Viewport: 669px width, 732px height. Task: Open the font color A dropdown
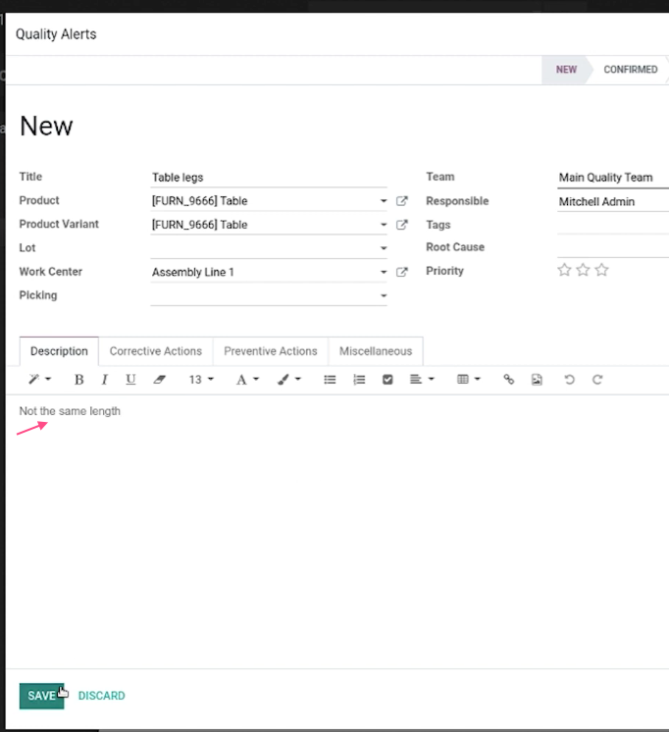point(247,380)
